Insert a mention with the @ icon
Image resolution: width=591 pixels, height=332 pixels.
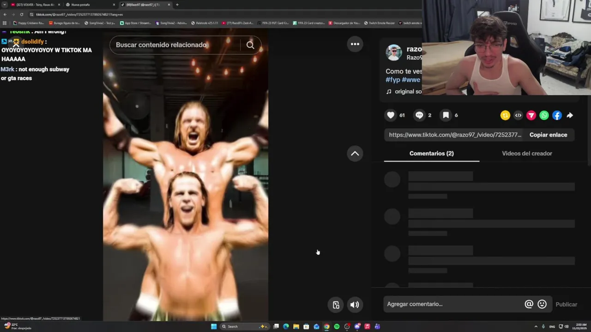coord(529,304)
